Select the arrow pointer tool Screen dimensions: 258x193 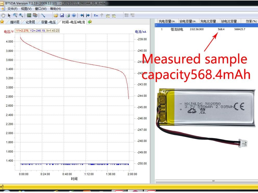9,15
